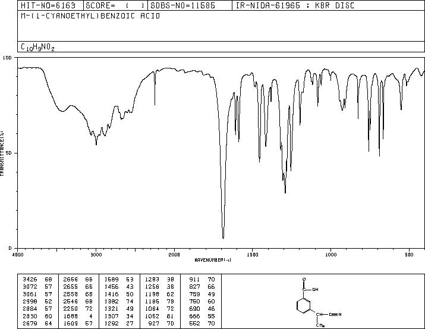Click peak value 927 in table
This screenshot has height=329, width=425.
(154, 324)
